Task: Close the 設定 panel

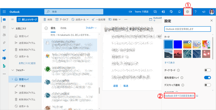Action: point(211,20)
